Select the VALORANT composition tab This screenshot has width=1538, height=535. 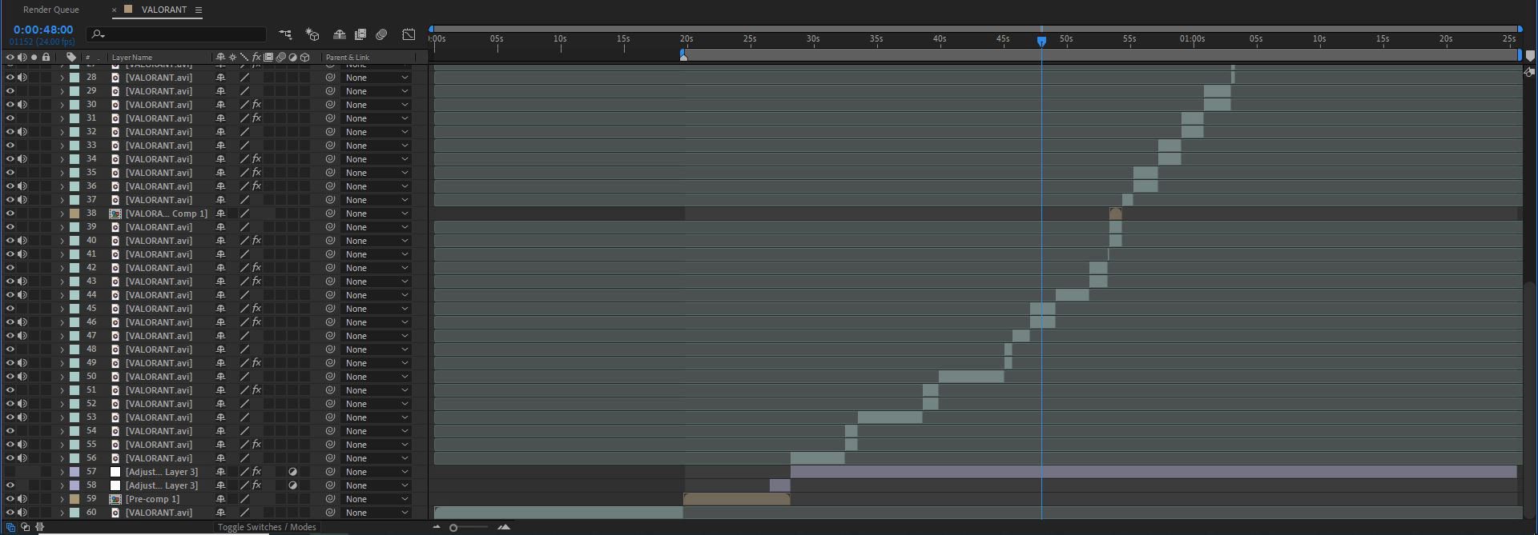163,10
